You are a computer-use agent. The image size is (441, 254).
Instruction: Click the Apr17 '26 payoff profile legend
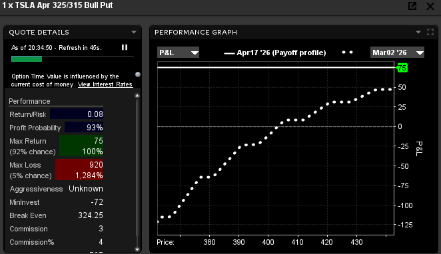pos(274,53)
